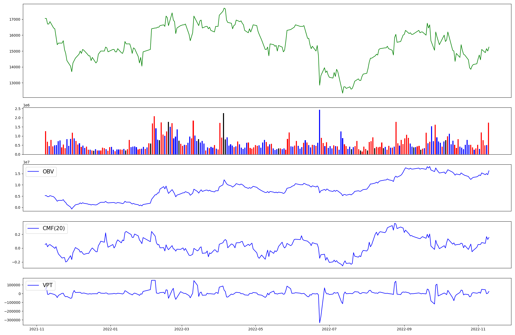
Task: Click the 2022-07 x-axis date label
Action: (329, 329)
